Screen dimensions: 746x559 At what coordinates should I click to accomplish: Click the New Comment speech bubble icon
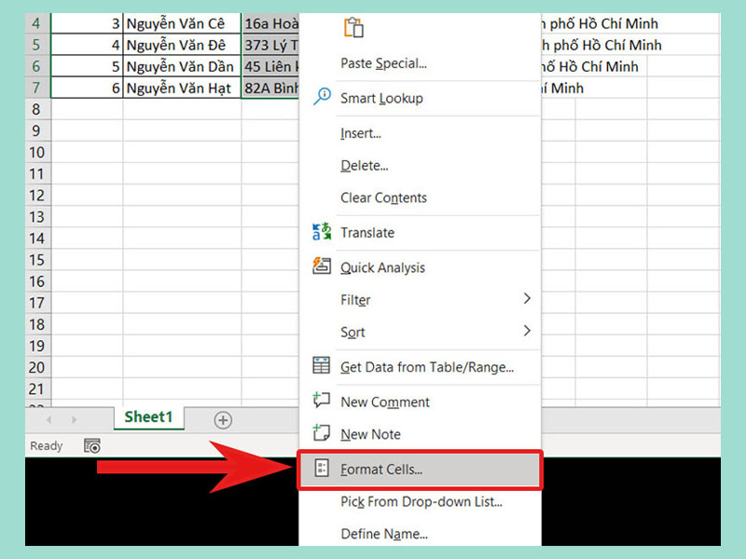(322, 401)
